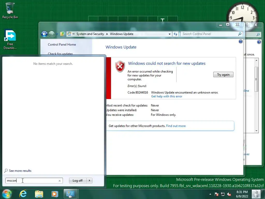This screenshot has width=265, height=199.
Task: Click the Windows could not search heading
Action: click(x=167, y=63)
